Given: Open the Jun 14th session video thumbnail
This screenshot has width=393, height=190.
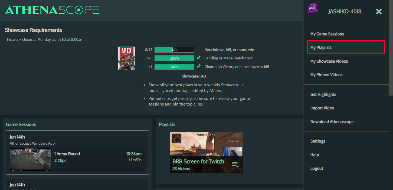Looking at the screenshot, I should tap(30, 159).
